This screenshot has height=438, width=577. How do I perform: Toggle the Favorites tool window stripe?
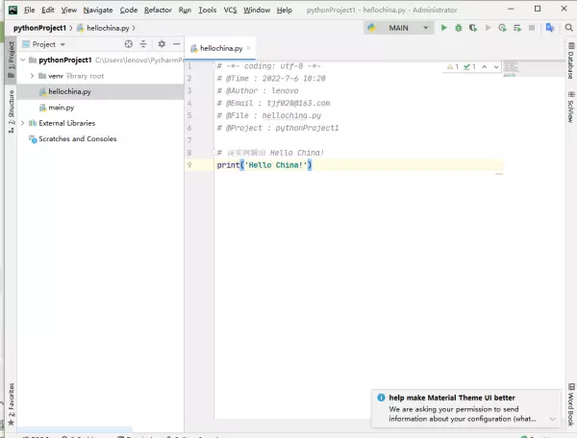11,404
